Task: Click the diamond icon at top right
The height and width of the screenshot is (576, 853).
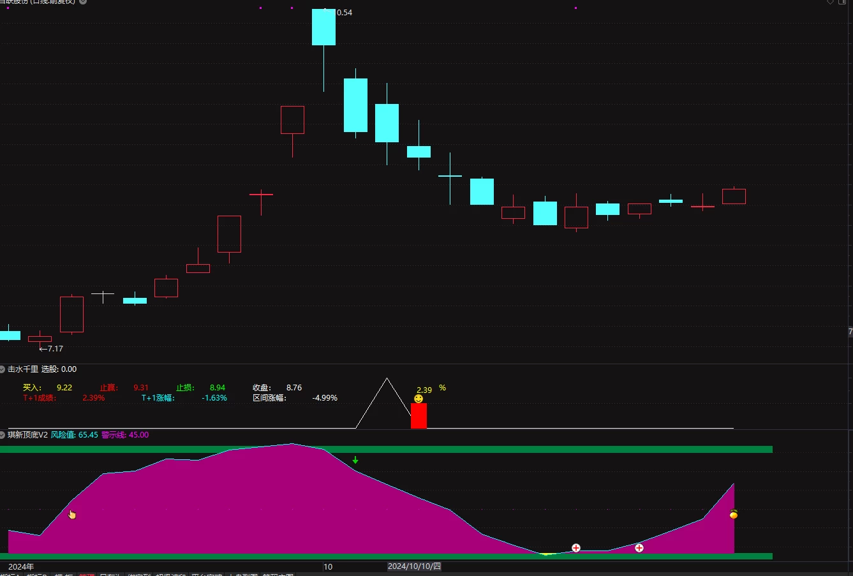Action: [x=830, y=2]
